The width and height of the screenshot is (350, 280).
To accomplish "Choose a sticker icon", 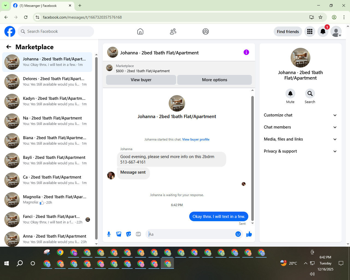I will pyautogui.click(x=129, y=234).
